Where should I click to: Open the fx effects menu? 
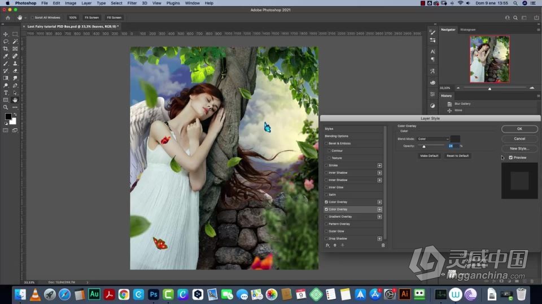[327, 245]
